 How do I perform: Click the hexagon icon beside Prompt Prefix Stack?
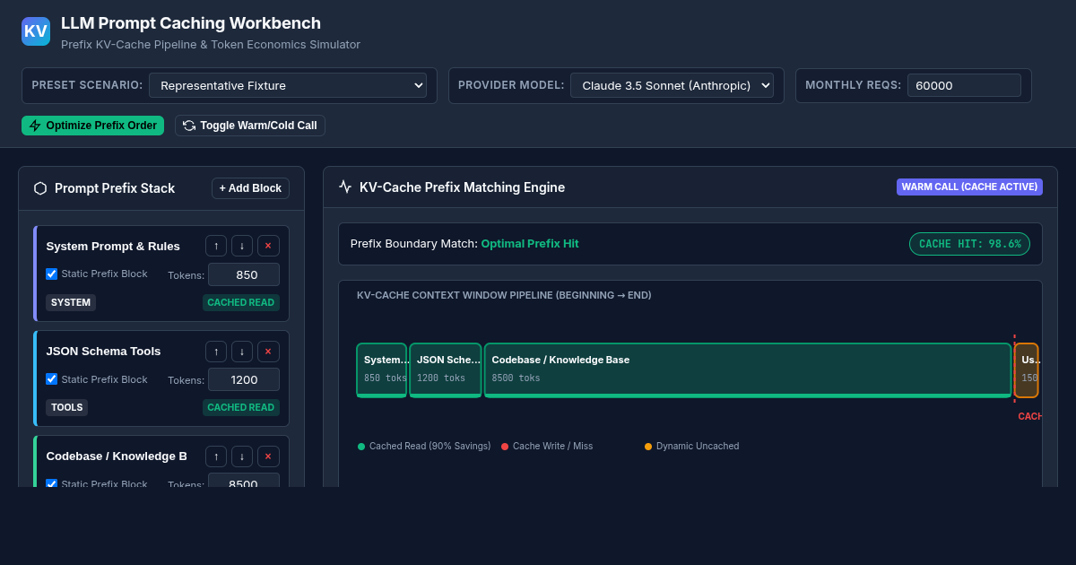tap(40, 188)
